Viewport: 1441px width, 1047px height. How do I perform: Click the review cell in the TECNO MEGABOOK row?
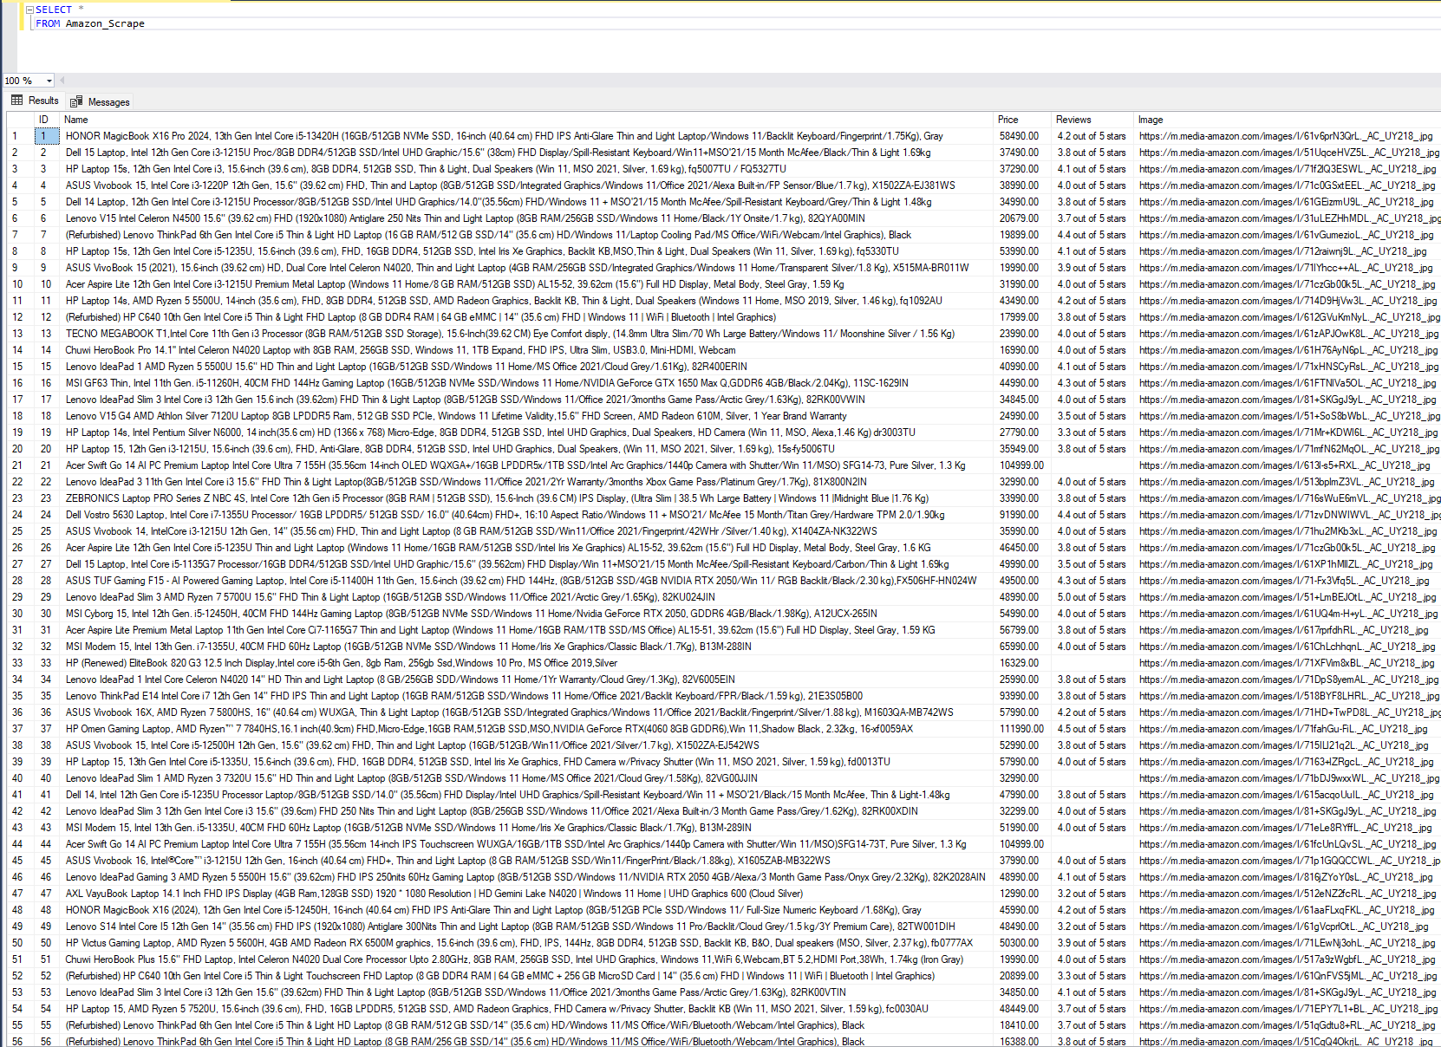[x=1092, y=334]
